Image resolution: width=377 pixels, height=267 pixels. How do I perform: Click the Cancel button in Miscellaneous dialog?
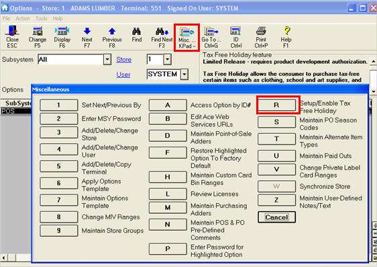pos(276,217)
